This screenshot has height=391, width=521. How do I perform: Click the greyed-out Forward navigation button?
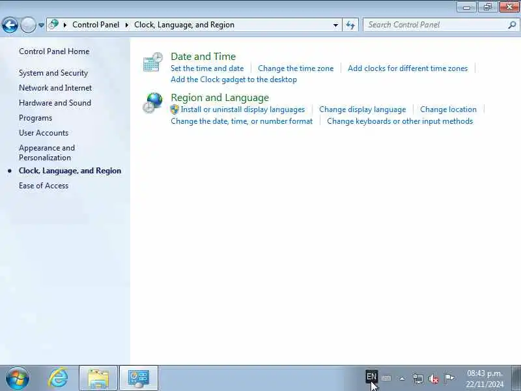point(28,25)
